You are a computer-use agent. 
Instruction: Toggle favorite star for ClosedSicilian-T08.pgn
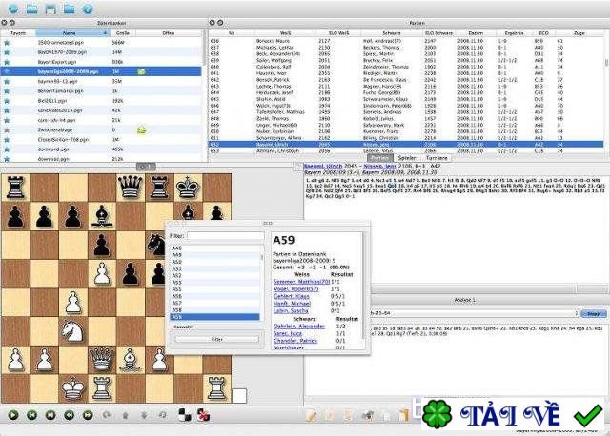7,140
